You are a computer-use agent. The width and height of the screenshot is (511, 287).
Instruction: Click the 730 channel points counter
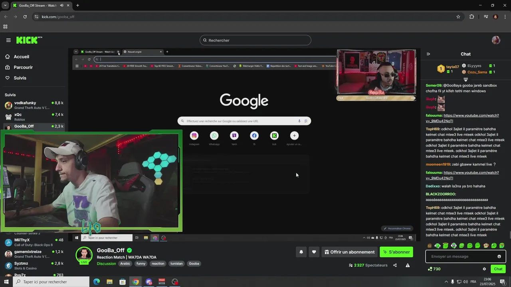coord(434,269)
